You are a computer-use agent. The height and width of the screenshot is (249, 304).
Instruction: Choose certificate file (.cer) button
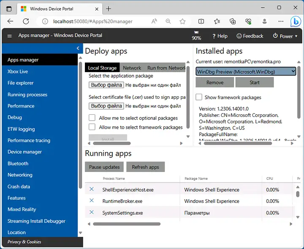click(x=106, y=106)
